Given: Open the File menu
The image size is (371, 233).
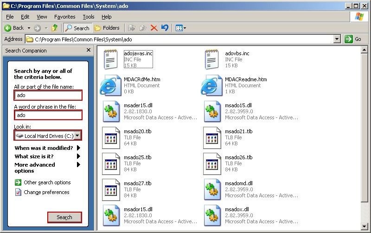Looking at the screenshot, I should (x=10, y=17).
